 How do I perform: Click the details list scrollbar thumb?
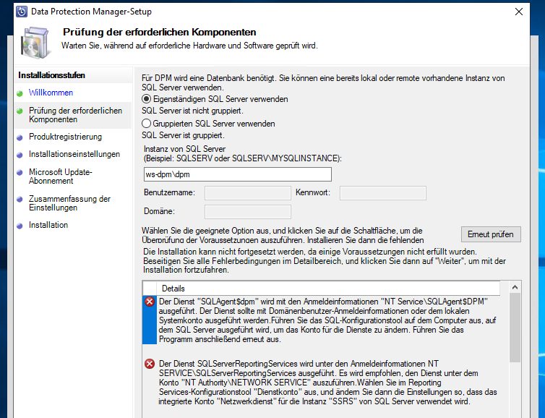click(x=515, y=328)
